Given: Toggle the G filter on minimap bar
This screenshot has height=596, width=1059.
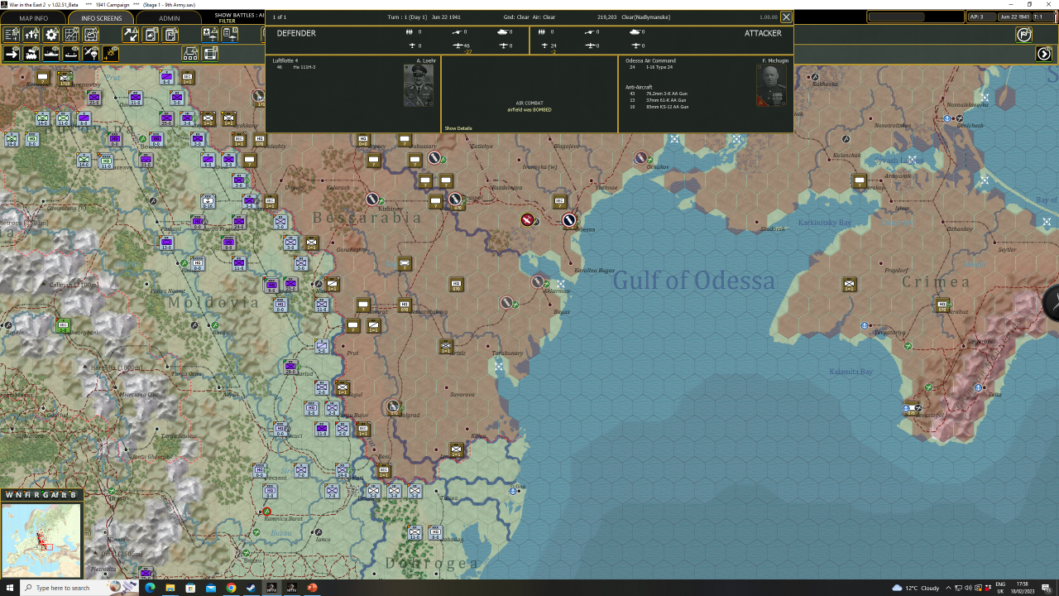Looking at the screenshot, I should click(x=46, y=495).
